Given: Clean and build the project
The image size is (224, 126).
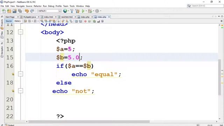Looking at the screenshot, I should click(x=77, y=11).
